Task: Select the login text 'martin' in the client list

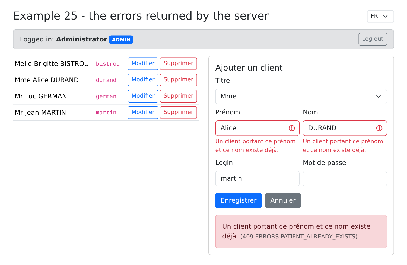Action: pyautogui.click(x=106, y=113)
